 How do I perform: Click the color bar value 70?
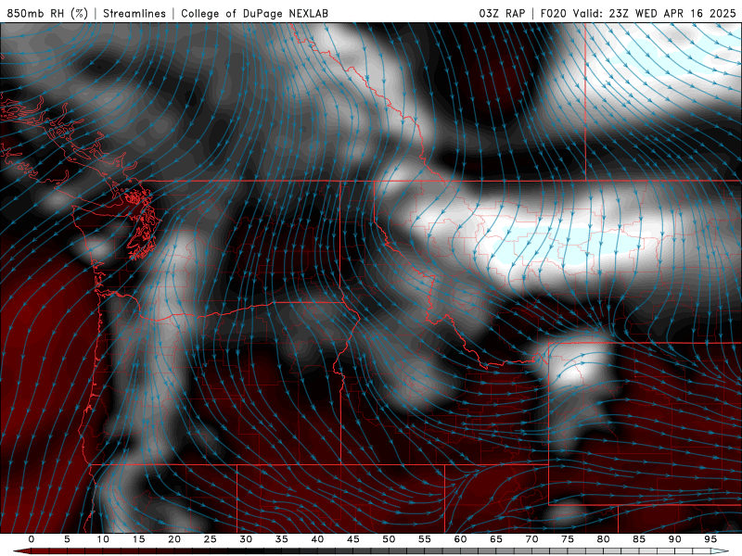(x=531, y=539)
